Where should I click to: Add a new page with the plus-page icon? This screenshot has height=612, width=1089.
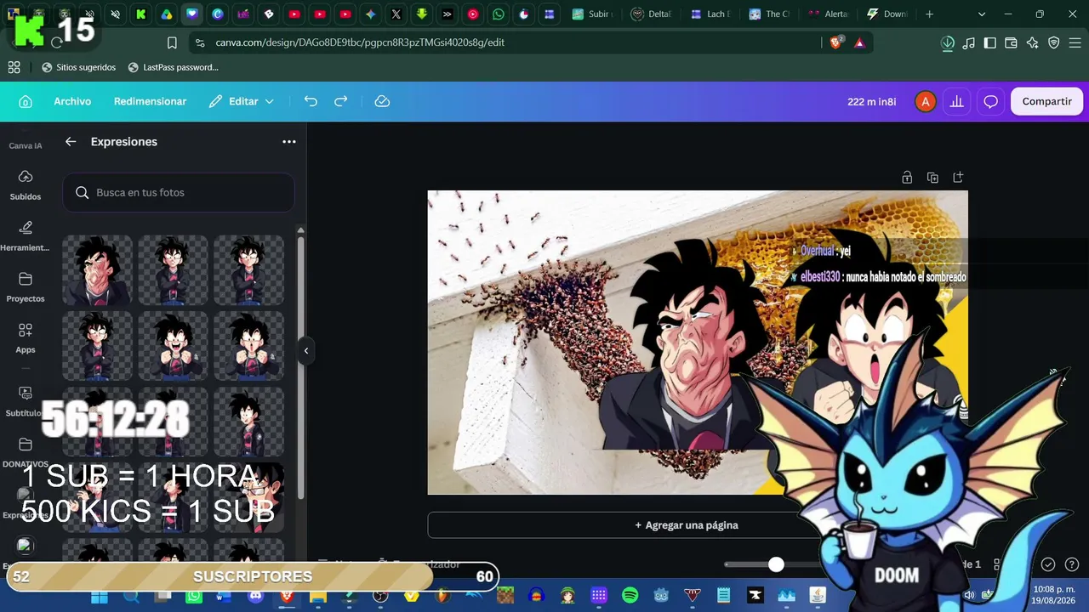(958, 178)
